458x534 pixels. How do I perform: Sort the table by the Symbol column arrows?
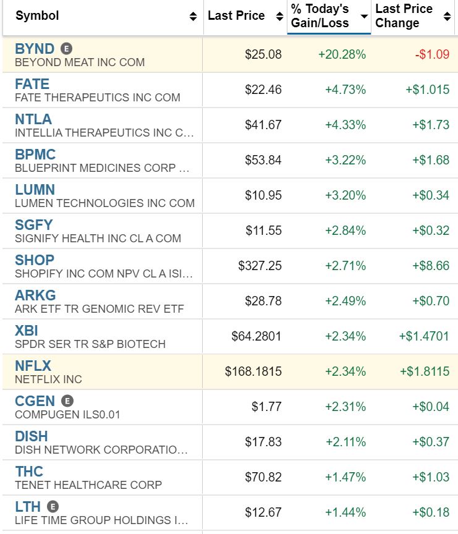(193, 17)
